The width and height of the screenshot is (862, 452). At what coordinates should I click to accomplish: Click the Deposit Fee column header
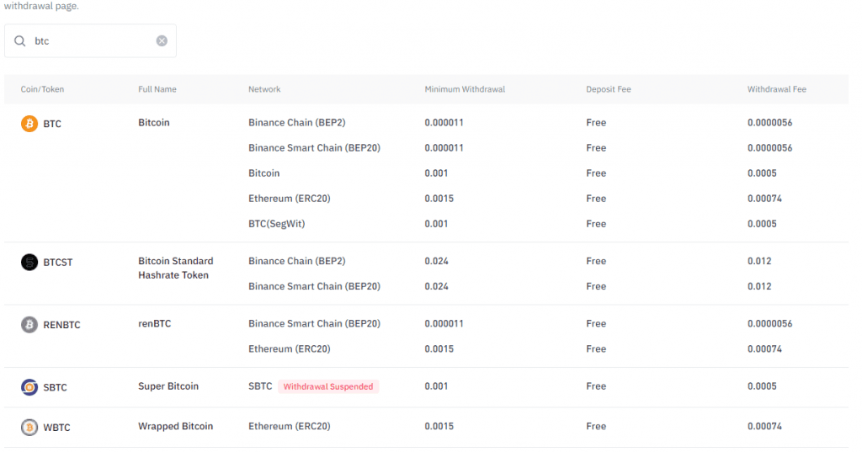(609, 89)
